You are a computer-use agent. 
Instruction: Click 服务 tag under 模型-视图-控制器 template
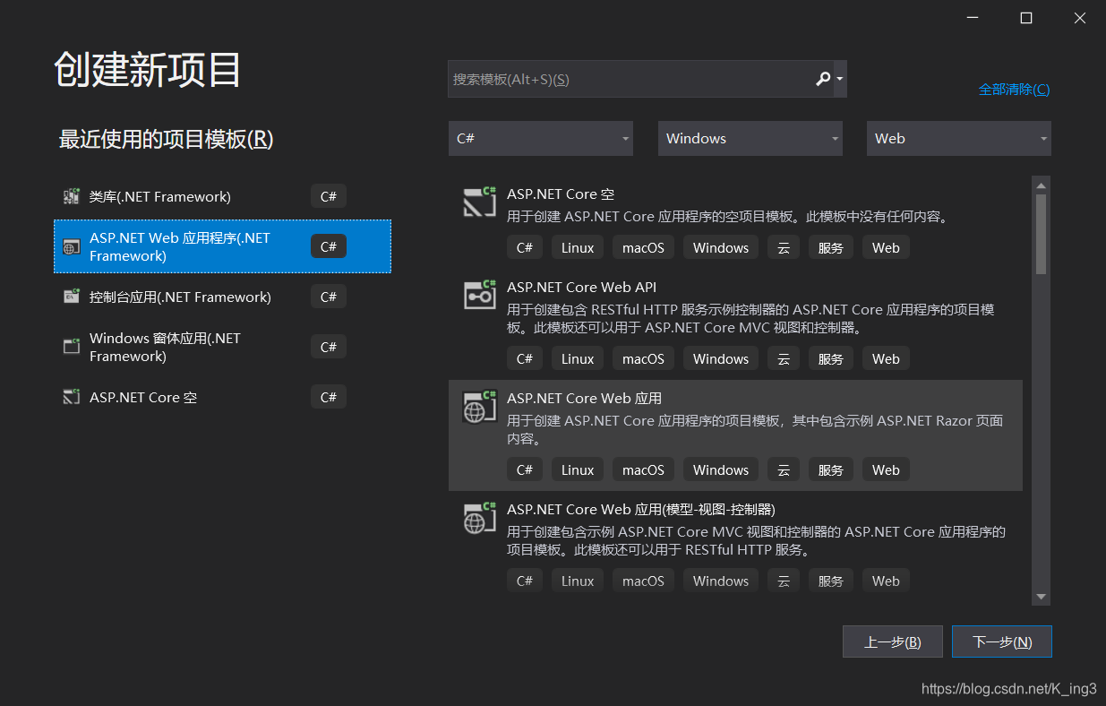[x=831, y=581]
